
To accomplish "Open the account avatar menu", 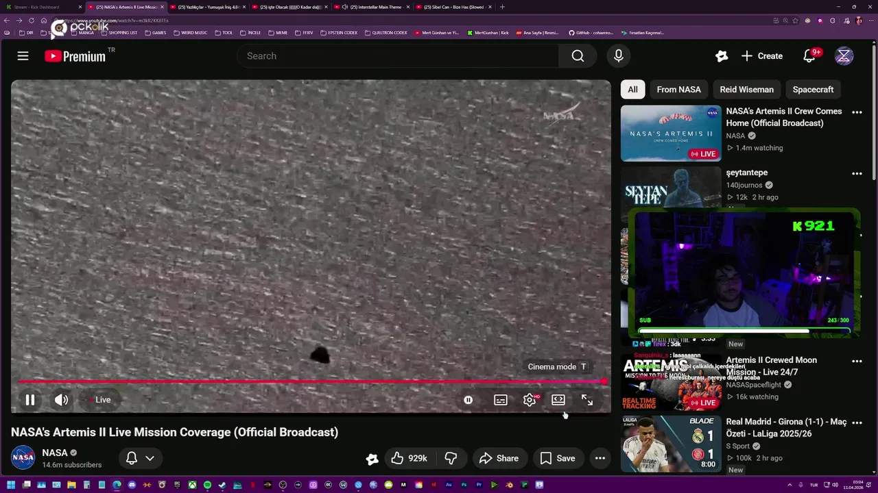I will [844, 56].
